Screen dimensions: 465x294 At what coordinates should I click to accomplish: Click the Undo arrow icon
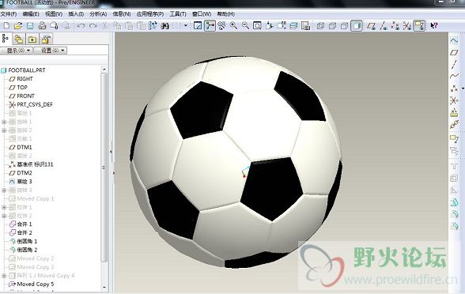[81, 26]
